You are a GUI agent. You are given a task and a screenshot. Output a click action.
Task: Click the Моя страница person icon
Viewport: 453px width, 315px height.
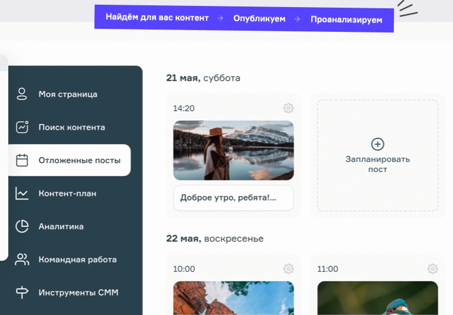22,94
